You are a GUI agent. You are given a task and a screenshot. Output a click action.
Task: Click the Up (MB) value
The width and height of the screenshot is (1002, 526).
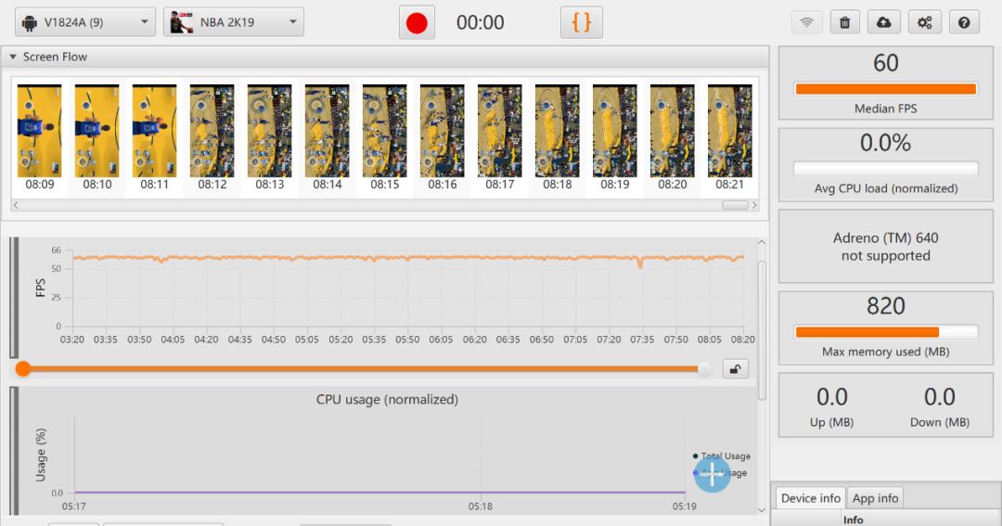click(832, 397)
